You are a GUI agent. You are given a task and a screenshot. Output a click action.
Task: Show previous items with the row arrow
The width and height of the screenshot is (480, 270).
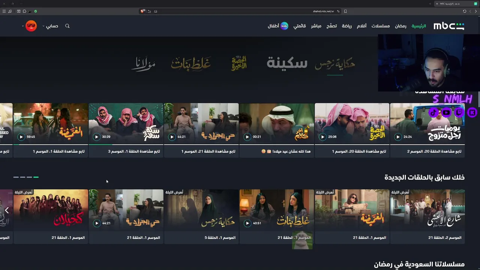[x=7, y=210]
